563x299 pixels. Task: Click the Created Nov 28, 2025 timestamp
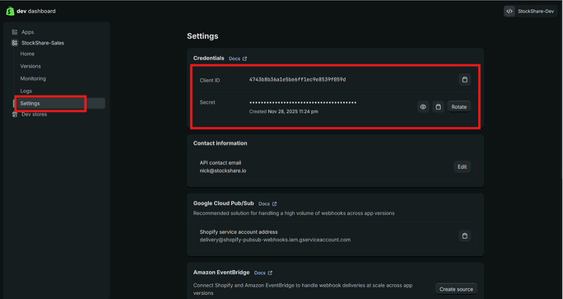(x=283, y=112)
